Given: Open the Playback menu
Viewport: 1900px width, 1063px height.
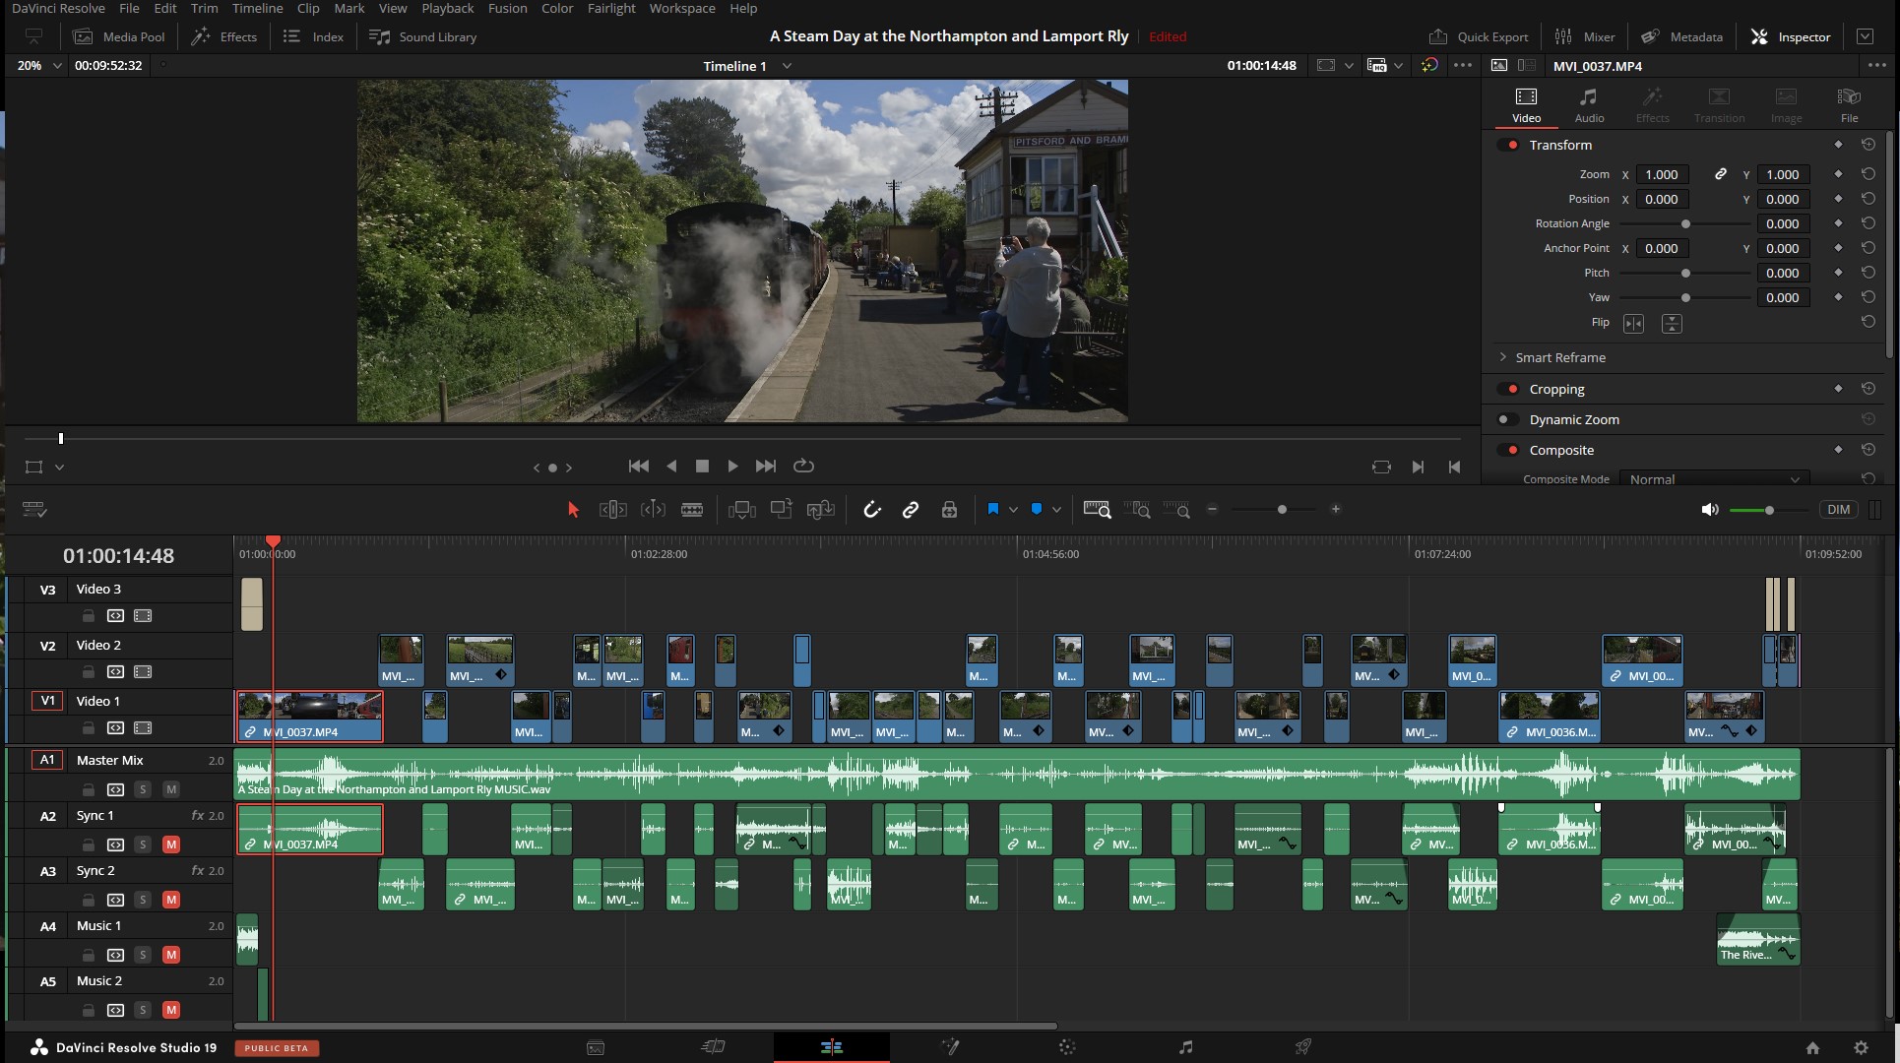Looking at the screenshot, I should click(x=447, y=8).
